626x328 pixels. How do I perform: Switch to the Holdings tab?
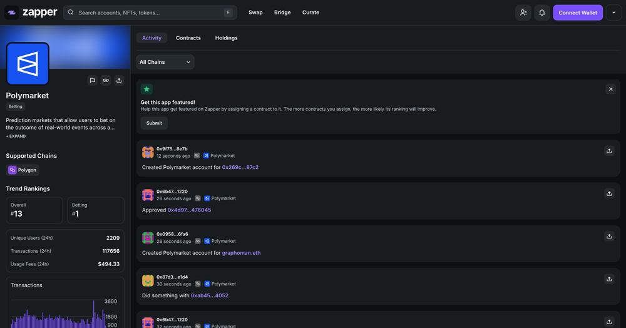(x=227, y=38)
